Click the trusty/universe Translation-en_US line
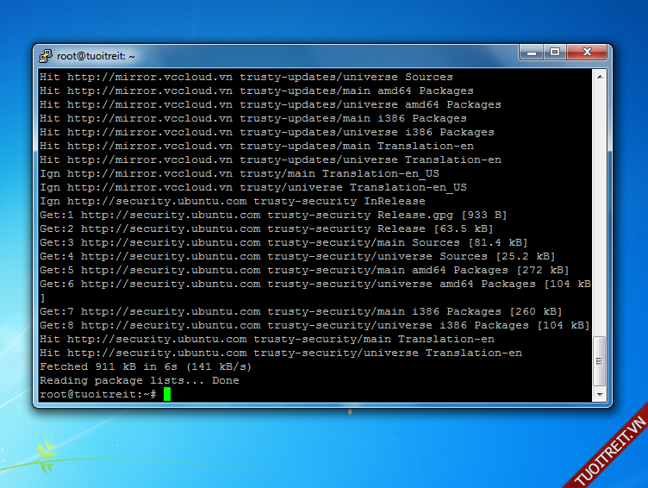Screen dimensions: 648x488 pyautogui.click(x=253, y=187)
